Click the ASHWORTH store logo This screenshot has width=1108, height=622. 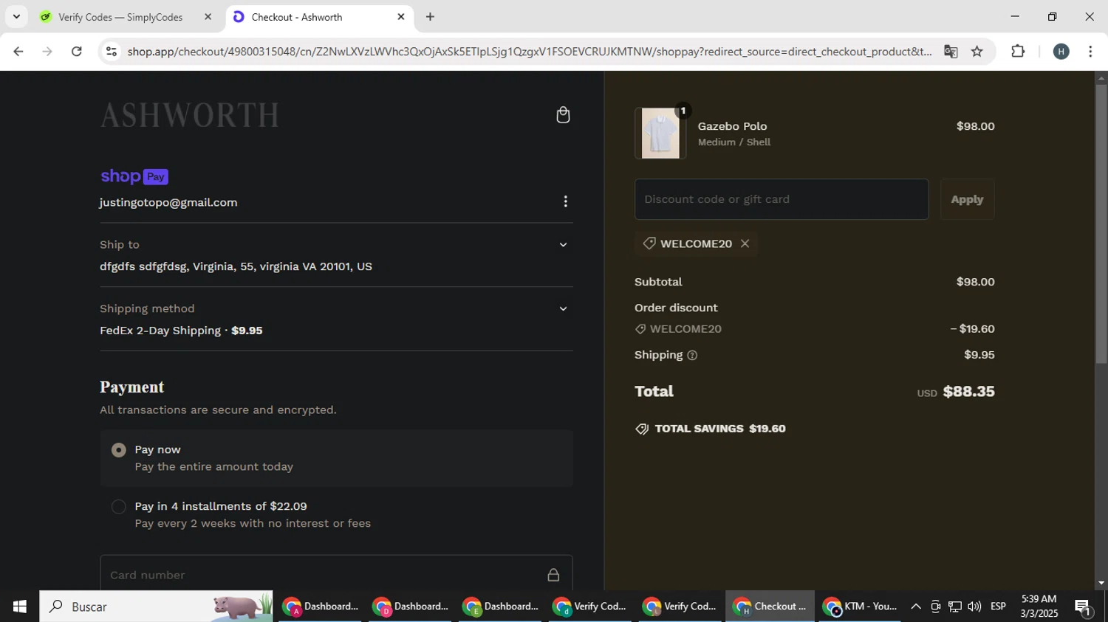190,115
